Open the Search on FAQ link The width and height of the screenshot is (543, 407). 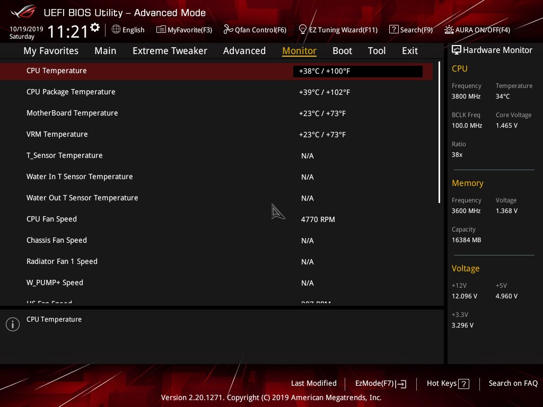click(513, 384)
